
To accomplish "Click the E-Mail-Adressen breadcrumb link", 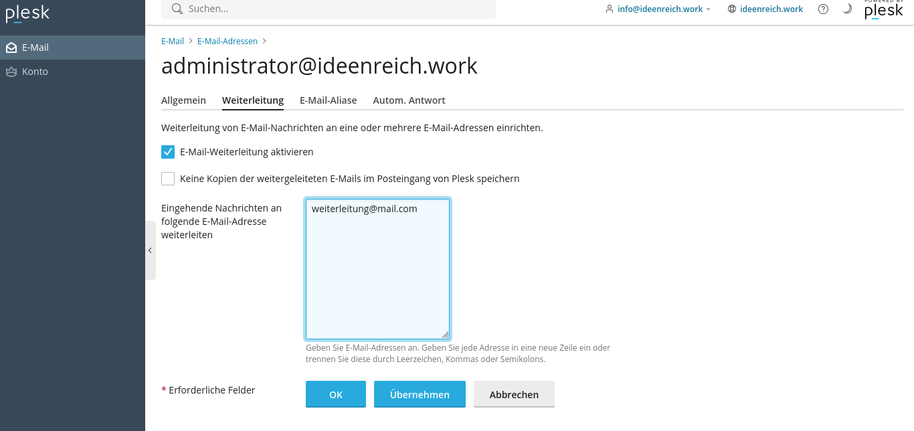I will (227, 41).
